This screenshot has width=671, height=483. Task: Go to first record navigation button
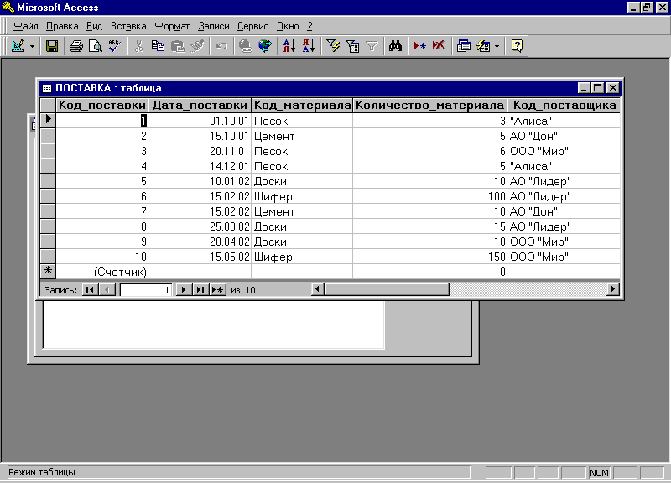[x=90, y=289]
